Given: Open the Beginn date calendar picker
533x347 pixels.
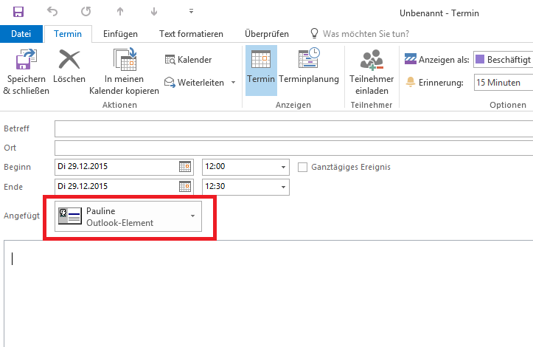Looking at the screenshot, I should pyautogui.click(x=185, y=167).
